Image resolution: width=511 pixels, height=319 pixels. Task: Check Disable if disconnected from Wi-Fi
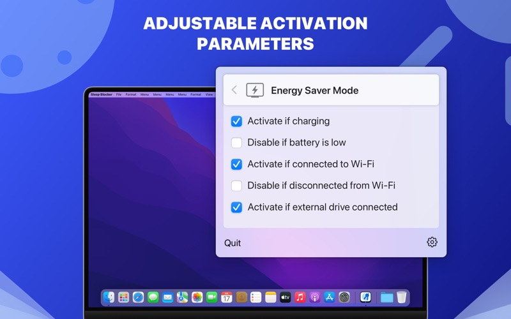[236, 186]
